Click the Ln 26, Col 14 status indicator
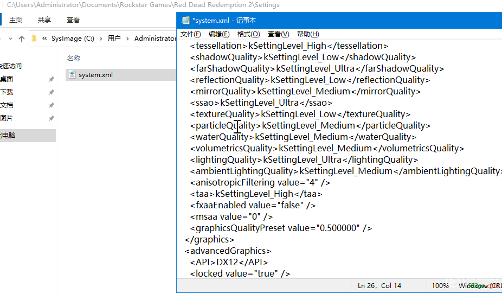 point(379,286)
